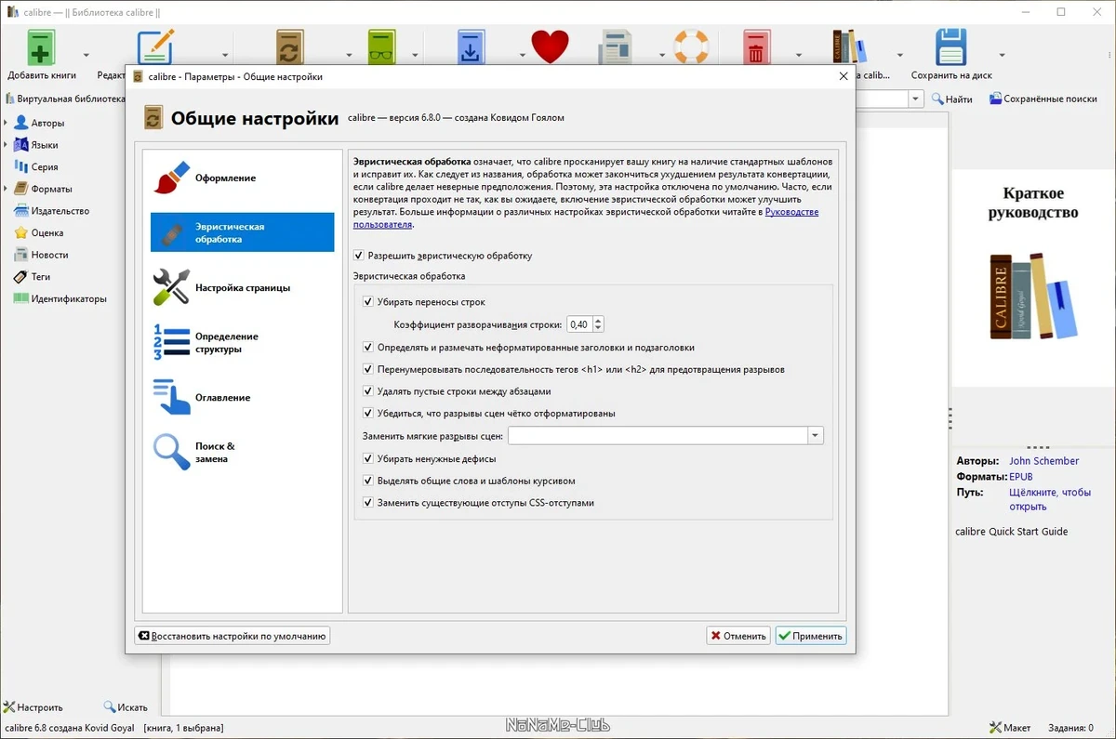1116x739 pixels.
Task: Click the Get books download icon
Action: (x=472, y=47)
